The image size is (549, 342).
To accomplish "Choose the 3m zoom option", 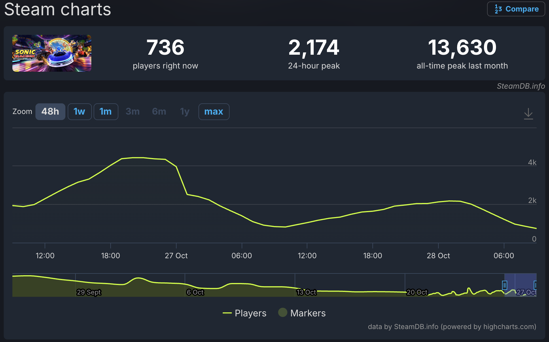I will click(132, 112).
